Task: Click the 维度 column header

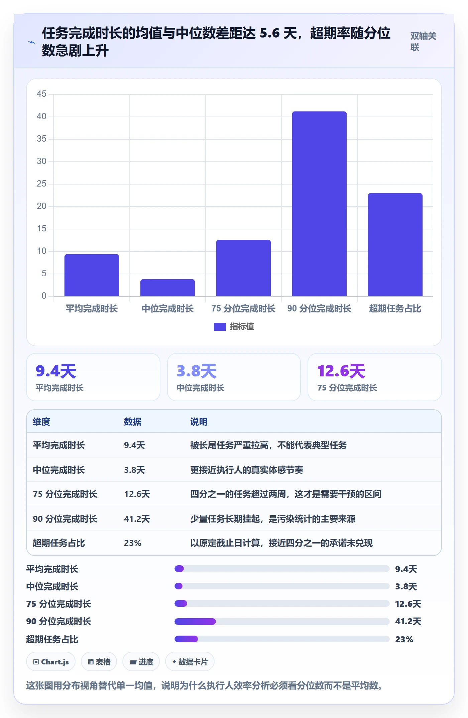Action: [41, 422]
